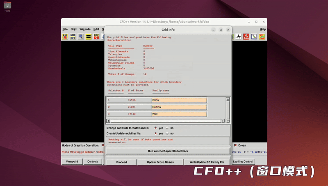The image size is (328, 186).
Task: Click Run Volume/Aspect Ratio Check button
Action: click(168, 151)
